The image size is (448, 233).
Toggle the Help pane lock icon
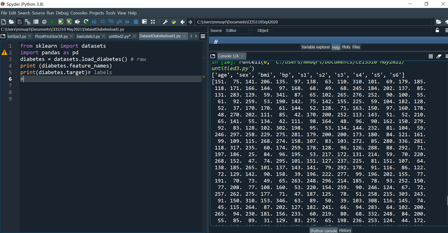[437, 30]
